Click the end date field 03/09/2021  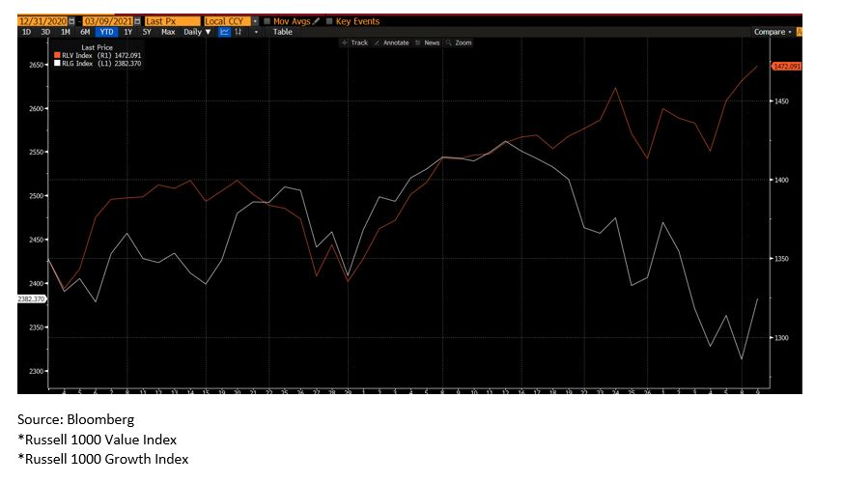[108, 21]
